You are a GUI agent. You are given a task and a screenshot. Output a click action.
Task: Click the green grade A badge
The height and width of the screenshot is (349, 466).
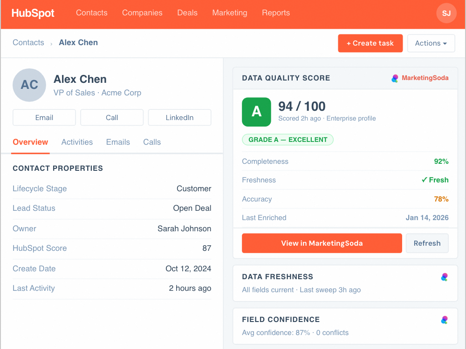point(256,112)
